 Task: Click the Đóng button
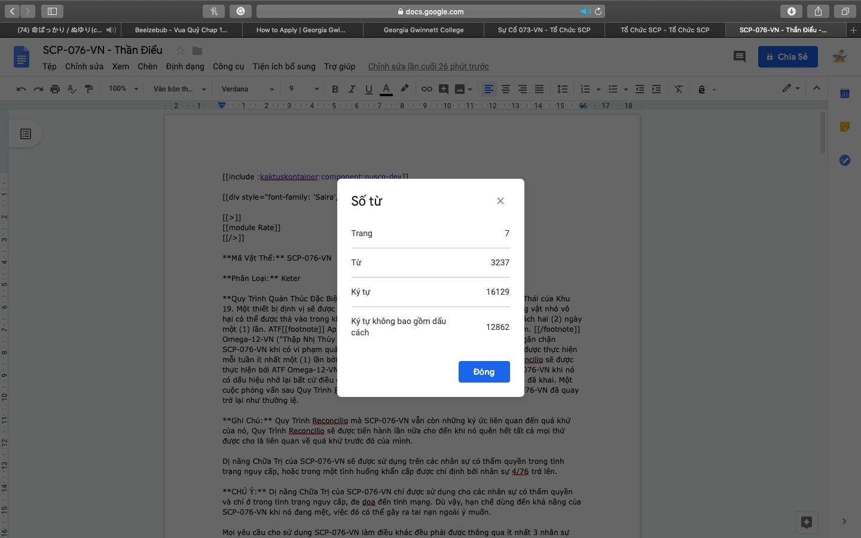(x=484, y=372)
